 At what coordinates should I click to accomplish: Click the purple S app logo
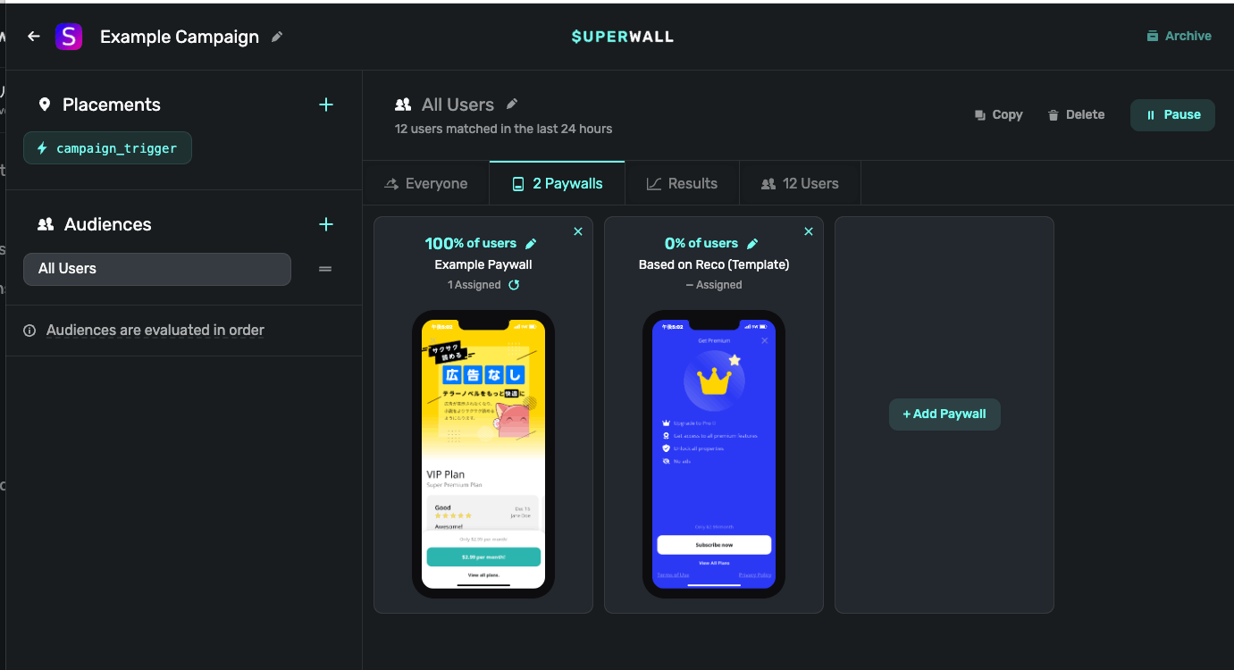69,37
